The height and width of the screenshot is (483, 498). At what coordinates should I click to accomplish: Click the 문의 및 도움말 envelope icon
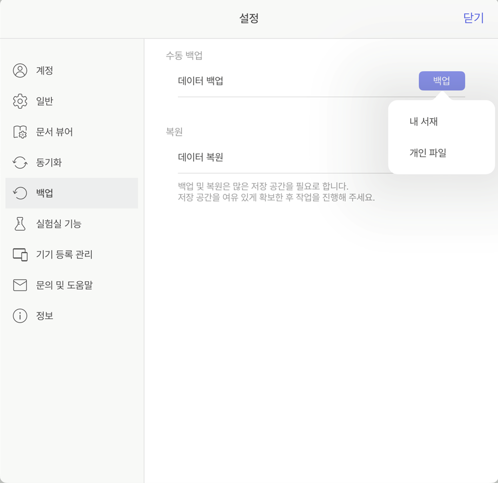[x=20, y=285]
